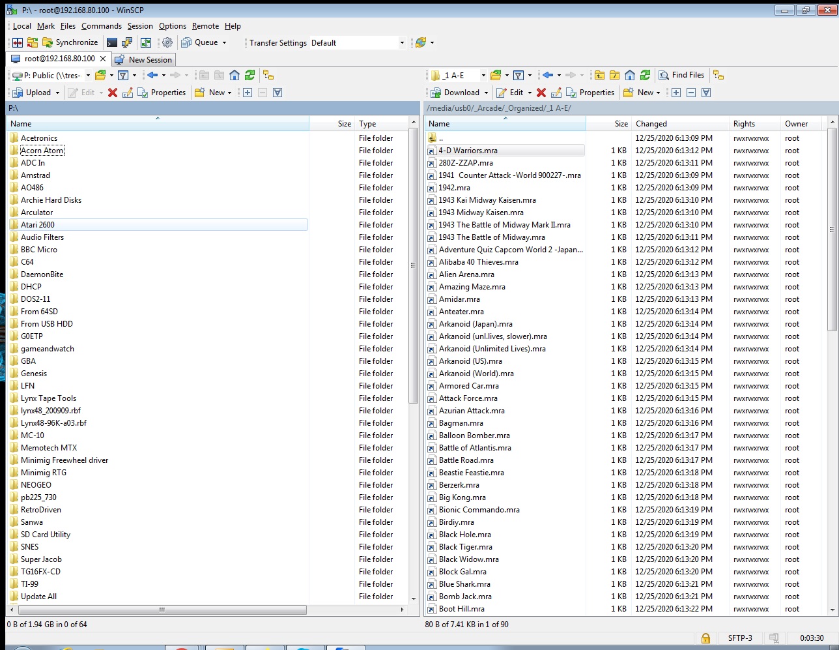Click the remote panel Rename icon
Screen dimensions: 839x650
pyautogui.click(x=556, y=93)
